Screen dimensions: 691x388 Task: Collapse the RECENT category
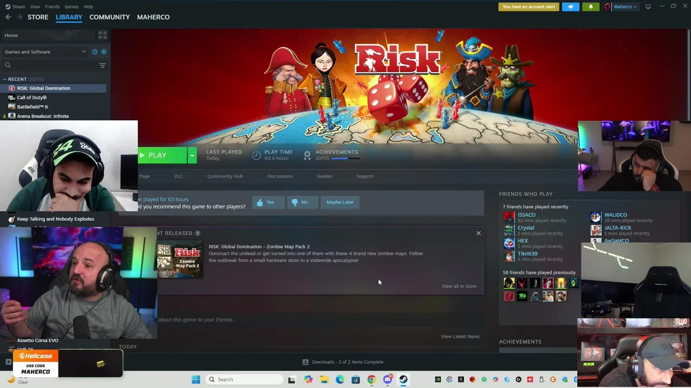point(4,79)
